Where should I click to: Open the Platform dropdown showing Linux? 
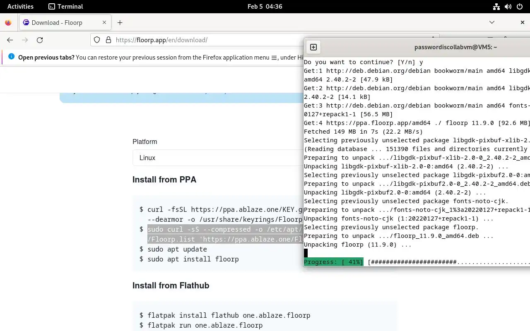(218, 158)
